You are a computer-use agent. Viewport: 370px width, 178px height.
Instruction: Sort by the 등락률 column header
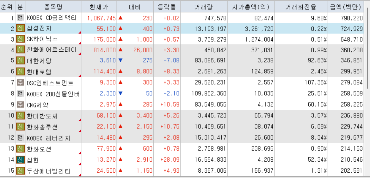point(167,7)
